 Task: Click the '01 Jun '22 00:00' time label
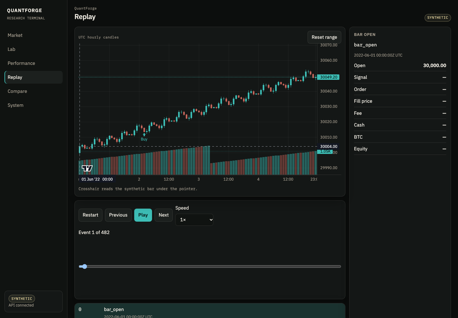click(97, 179)
